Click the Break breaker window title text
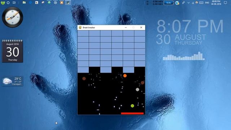 point(89,27)
